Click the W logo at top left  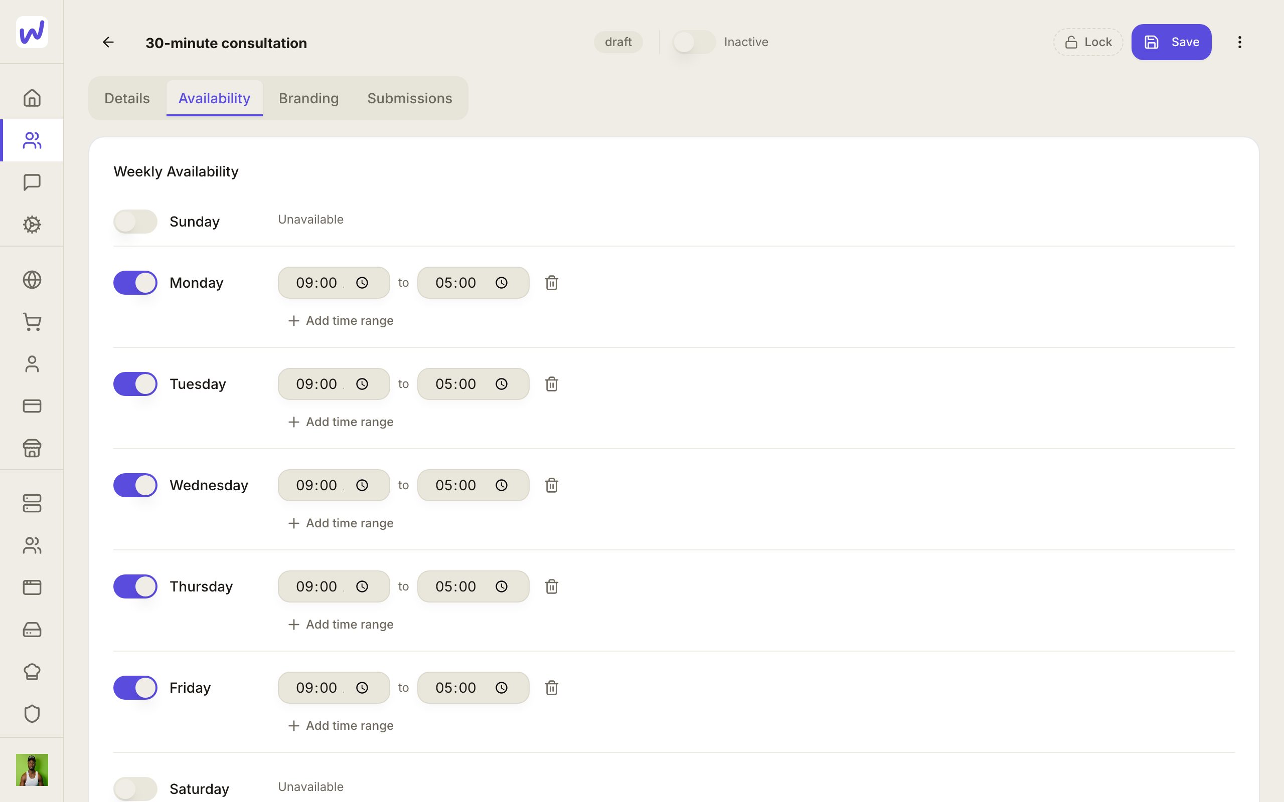(32, 32)
